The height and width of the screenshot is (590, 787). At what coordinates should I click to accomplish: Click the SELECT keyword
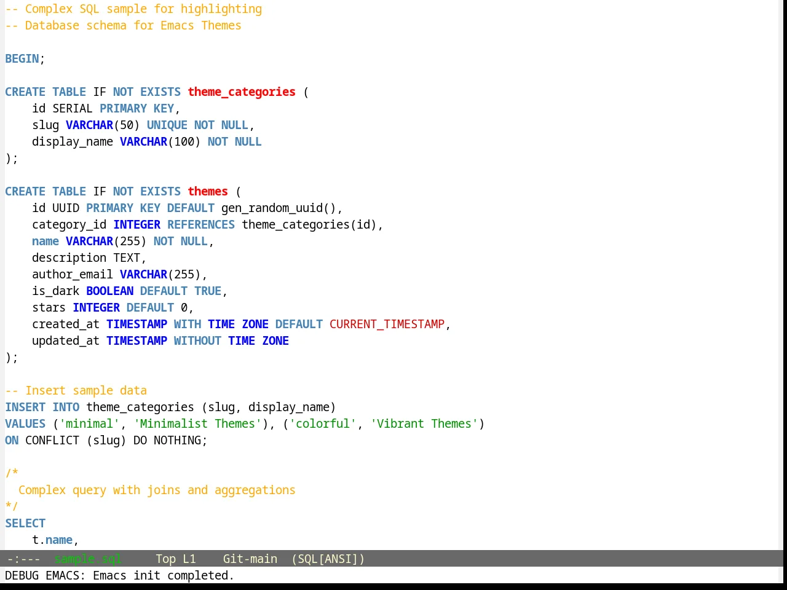(25, 523)
